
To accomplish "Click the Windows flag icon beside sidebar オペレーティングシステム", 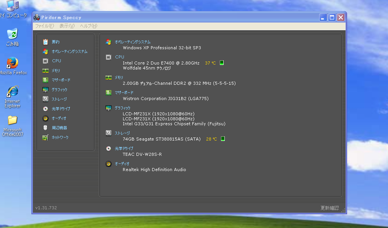I will pyautogui.click(x=45, y=52).
